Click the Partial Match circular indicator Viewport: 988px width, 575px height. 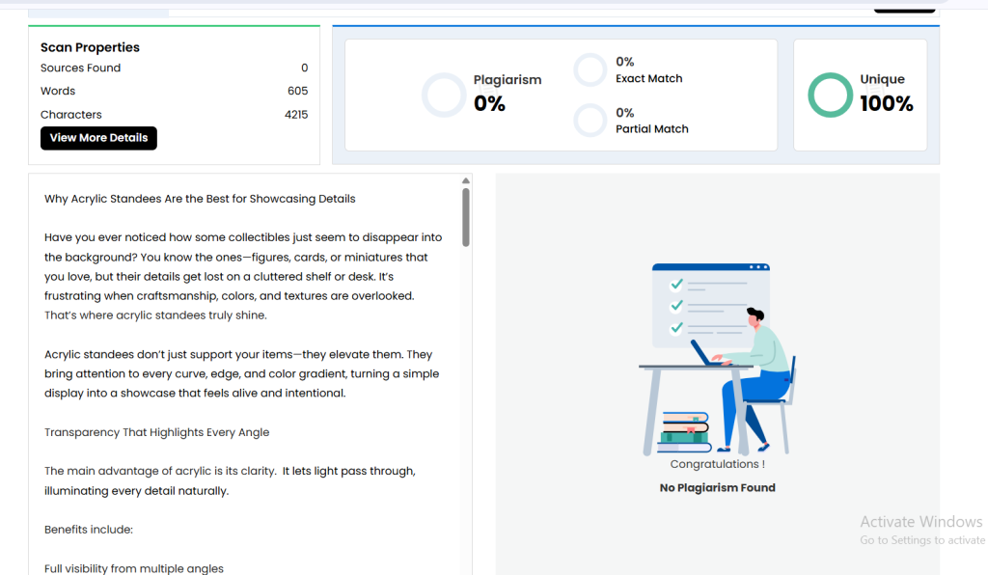[x=590, y=121]
